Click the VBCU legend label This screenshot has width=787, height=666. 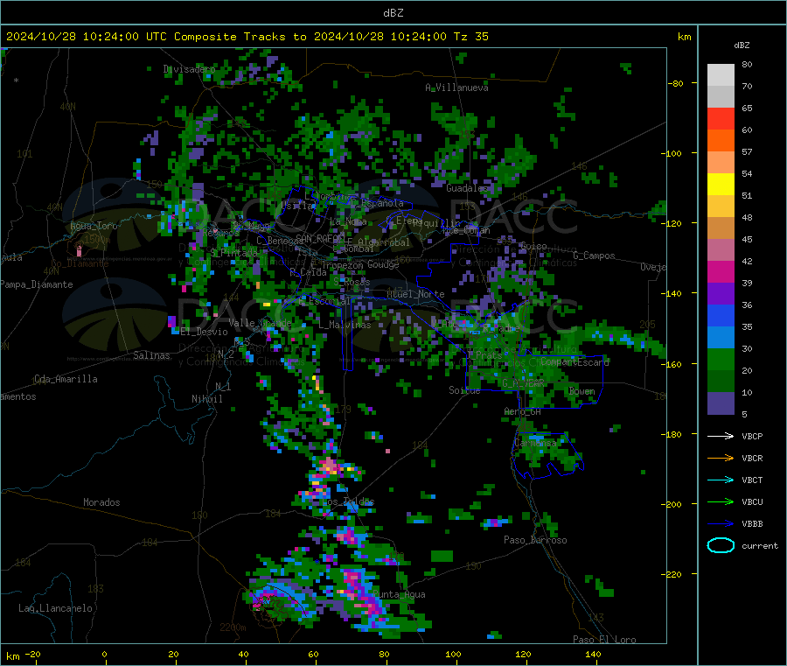pos(752,501)
